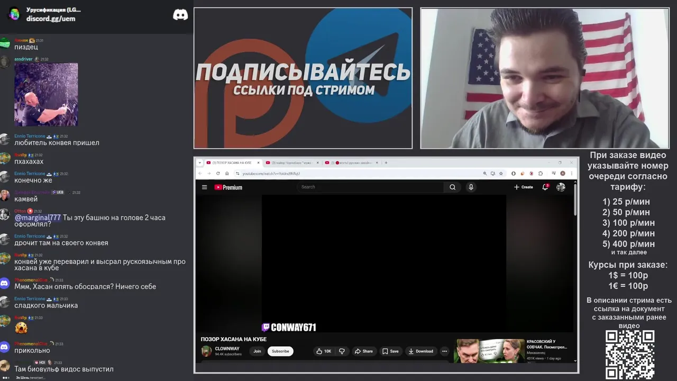677x381 pixels.
Task: Click the YouTube search magnifier button
Action: point(452,187)
